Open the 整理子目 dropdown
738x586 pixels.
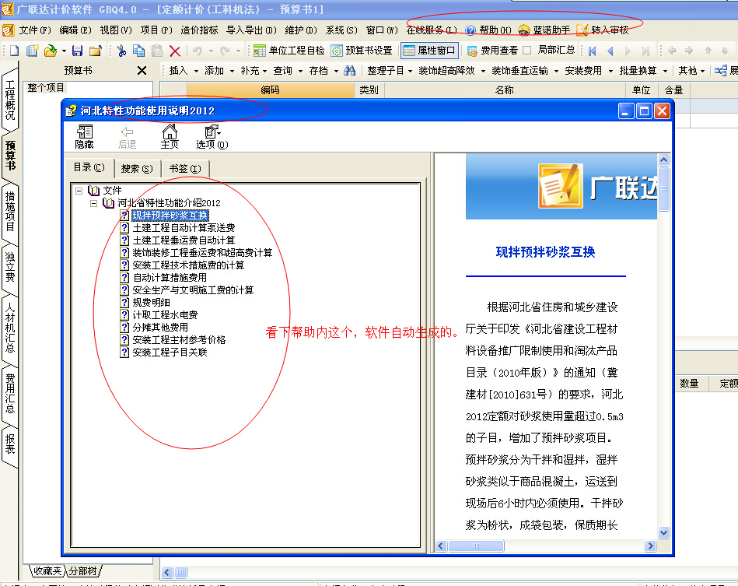pyautogui.click(x=390, y=71)
